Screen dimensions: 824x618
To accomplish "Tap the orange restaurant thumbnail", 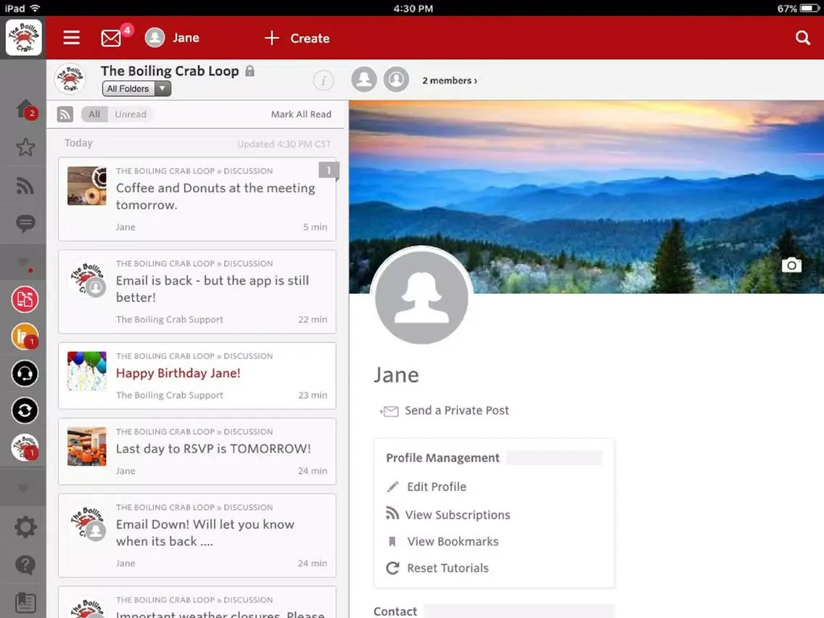I will click(x=87, y=446).
